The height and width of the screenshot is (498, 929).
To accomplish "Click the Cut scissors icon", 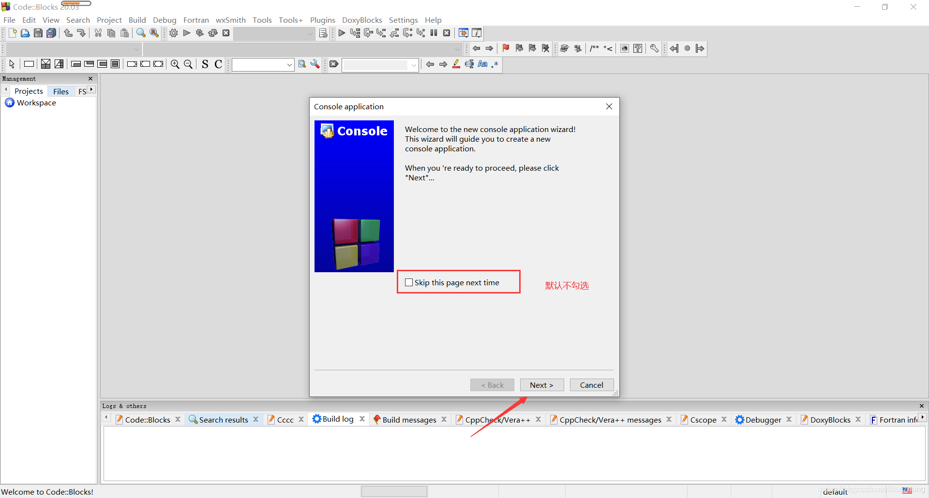I will (98, 33).
